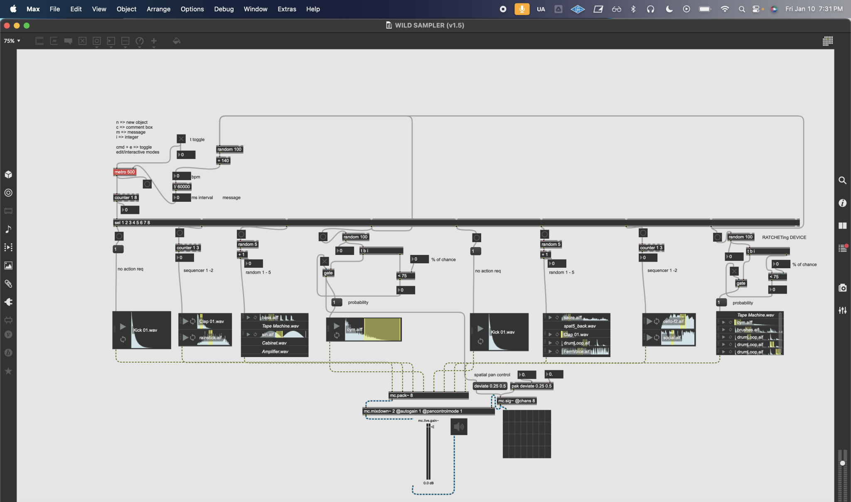
Task: Add a new object box from the toolbar
Action: (39, 41)
